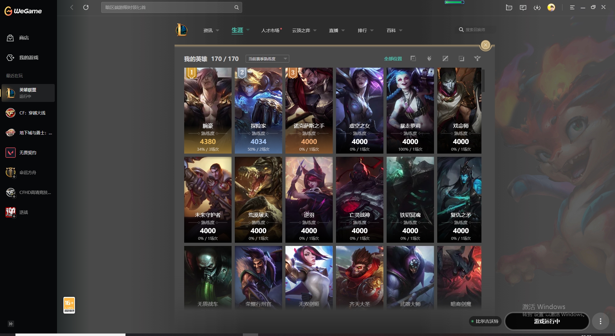
Task: Collapse the sidebar with bottom-left arrow icon
Action: (x=11, y=324)
